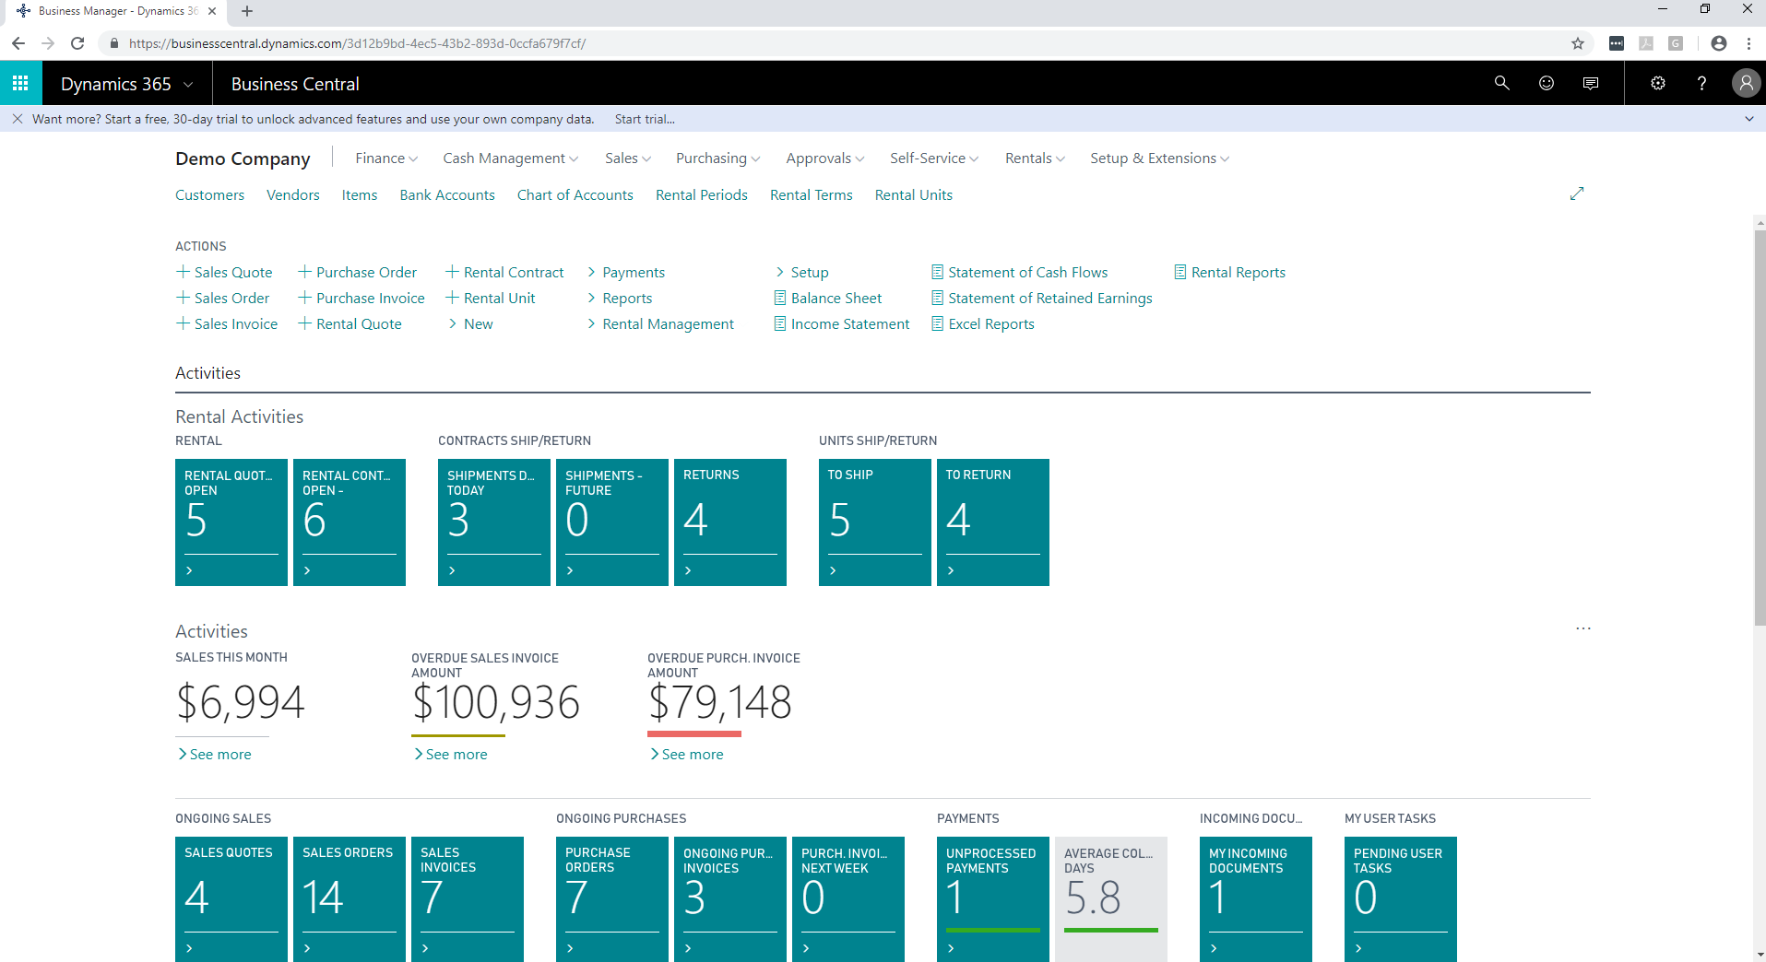Expand the notification bar chevron
Viewport: 1766px width, 962px height.
coord(1749,119)
